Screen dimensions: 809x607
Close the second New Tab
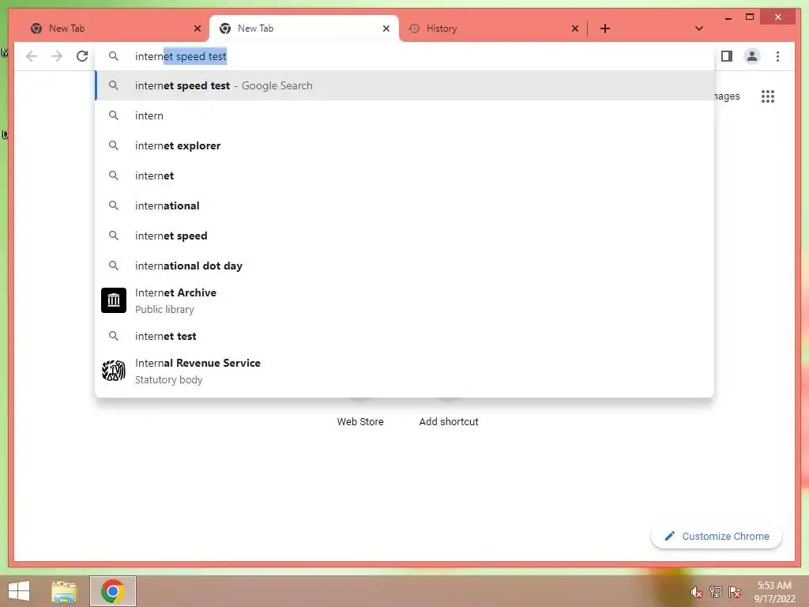386,28
